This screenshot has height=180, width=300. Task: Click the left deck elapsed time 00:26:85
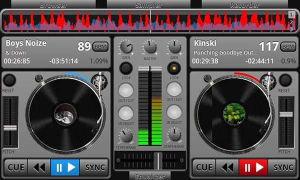coord(17,61)
